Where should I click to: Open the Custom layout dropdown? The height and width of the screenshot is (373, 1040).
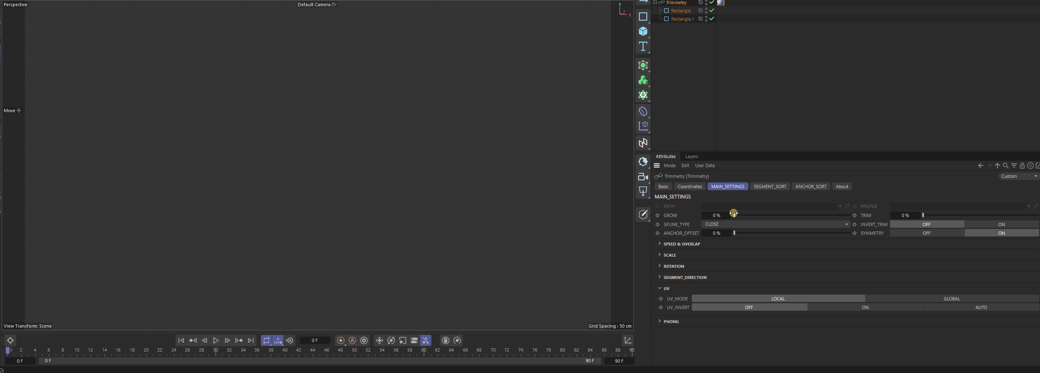1019,176
